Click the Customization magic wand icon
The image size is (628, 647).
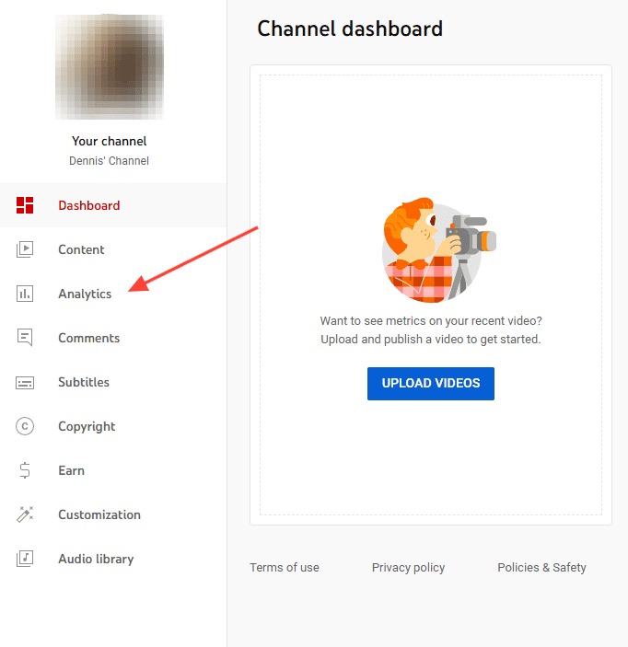25,514
